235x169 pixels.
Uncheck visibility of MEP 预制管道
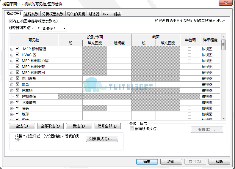pyautogui.click(x=18, y=48)
